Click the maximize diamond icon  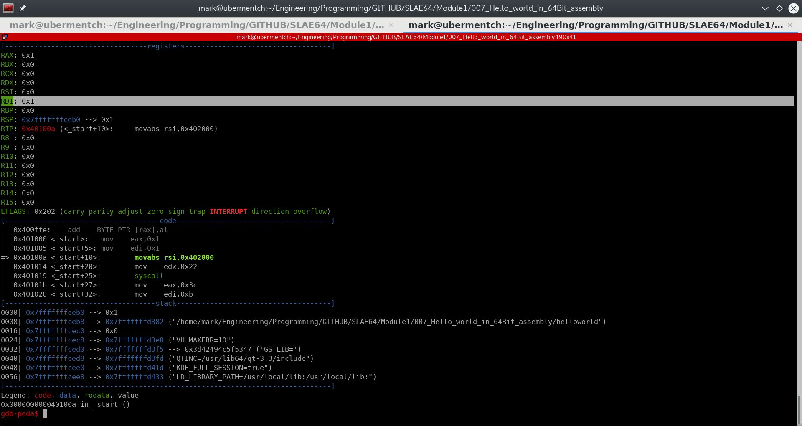pyautogui.click(x=779, y=8)
